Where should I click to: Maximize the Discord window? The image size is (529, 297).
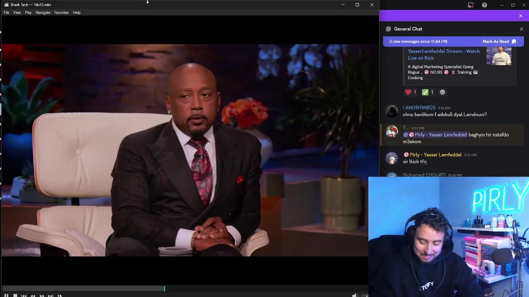point(513,5)
